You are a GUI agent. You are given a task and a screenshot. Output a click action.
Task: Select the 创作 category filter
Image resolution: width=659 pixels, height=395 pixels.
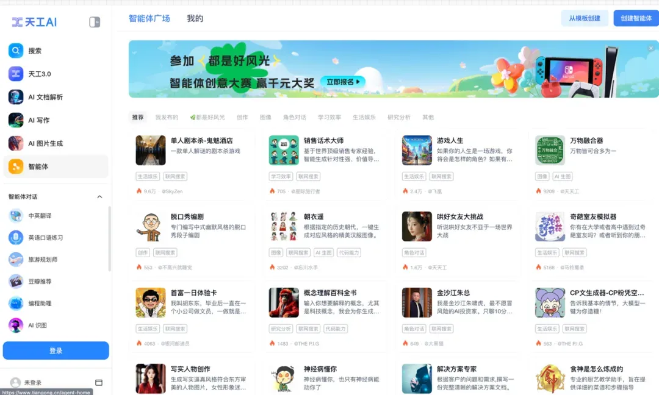click(242, 117)
